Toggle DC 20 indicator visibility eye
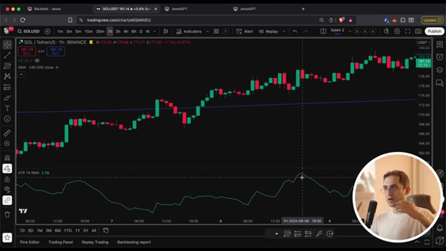446x251 pixels. tap(37, 60)
